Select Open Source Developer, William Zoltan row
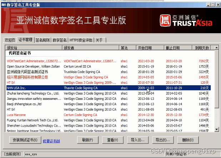Screen dimensions: 221x158 click(x=108, y=66)
